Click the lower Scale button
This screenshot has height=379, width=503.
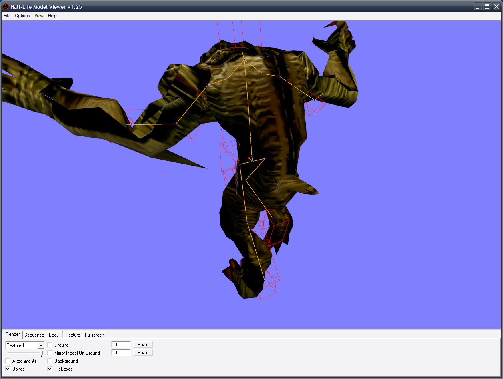(x=143, y=353)
